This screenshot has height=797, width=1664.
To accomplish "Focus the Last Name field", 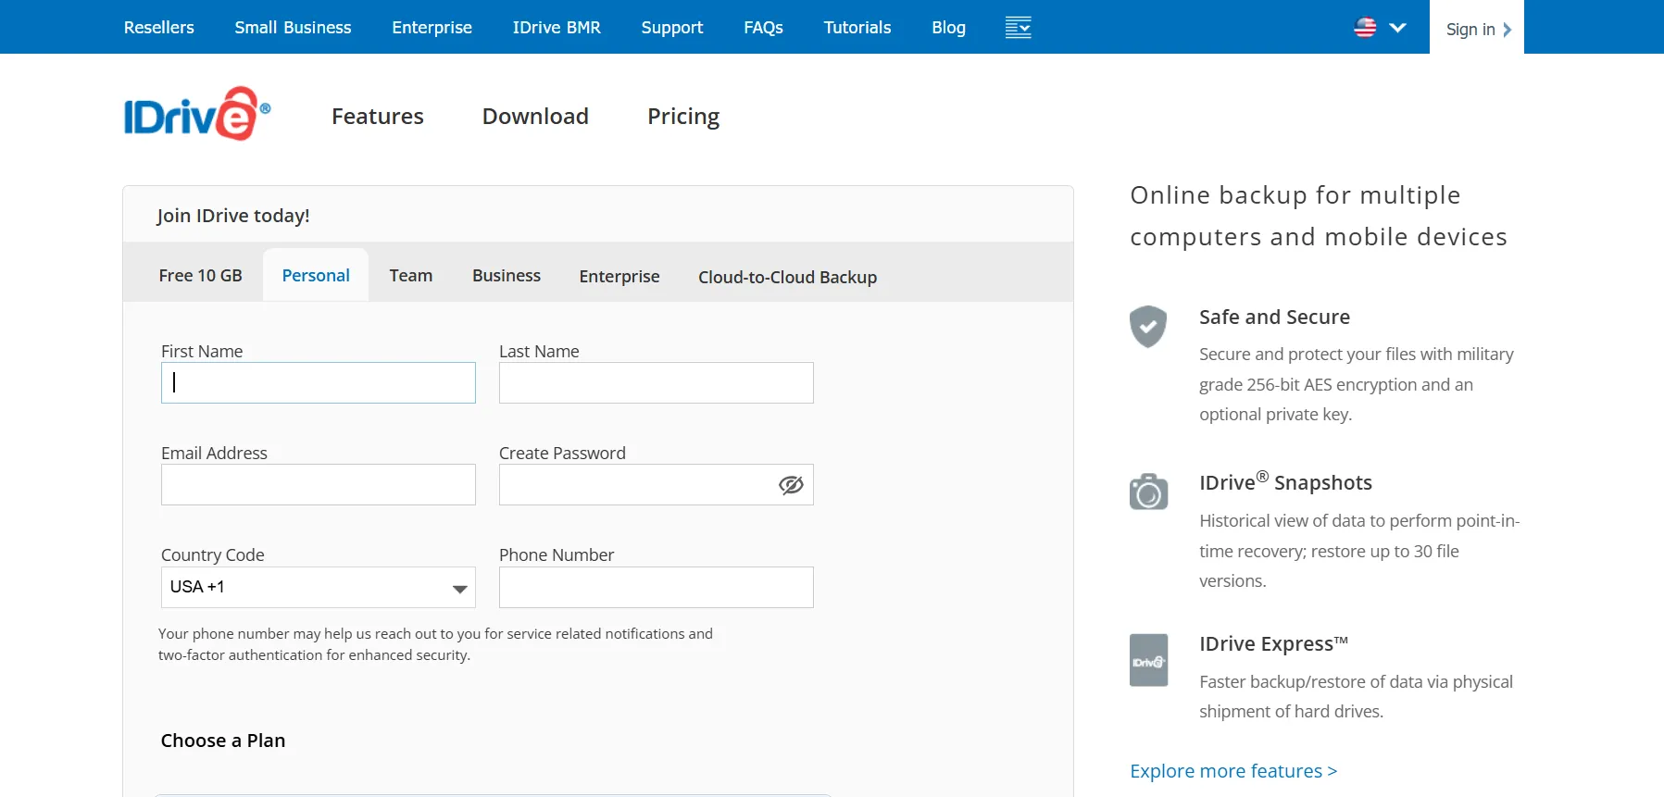I will [657, 383].
